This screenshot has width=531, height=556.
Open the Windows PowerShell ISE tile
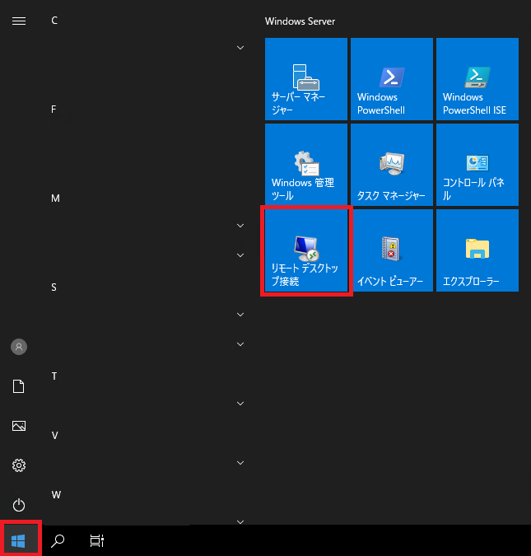pyautogui.click(x=477, y=79)
